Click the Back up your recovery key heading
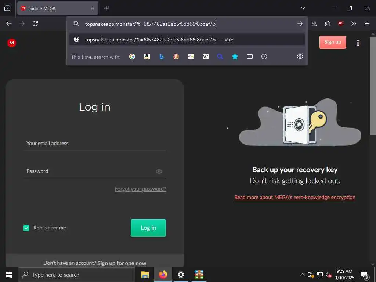Screen dimensions: 376x282 click(x=295, y=170)
